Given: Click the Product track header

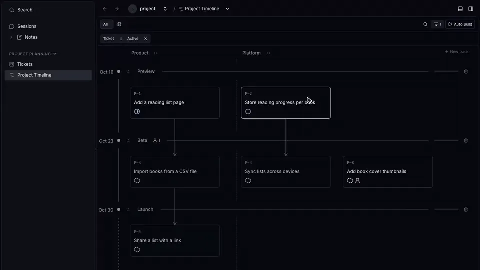Looking at the screenshot, I should (x=140, y=53).
